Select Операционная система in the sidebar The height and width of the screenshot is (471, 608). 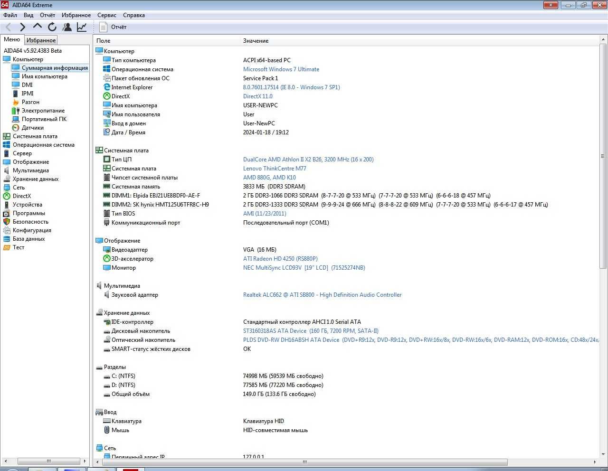(x=44, y=145)
